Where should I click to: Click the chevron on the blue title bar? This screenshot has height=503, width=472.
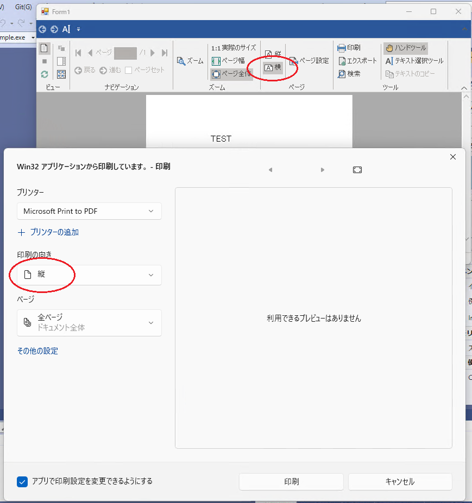[464, 29]
